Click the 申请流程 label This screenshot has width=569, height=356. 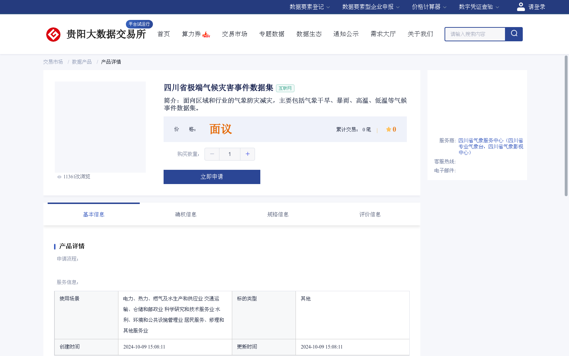(x=68, y=259)
